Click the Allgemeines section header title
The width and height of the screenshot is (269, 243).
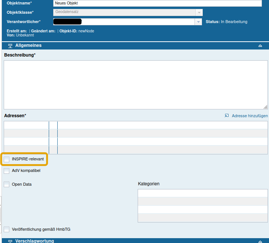28,45
